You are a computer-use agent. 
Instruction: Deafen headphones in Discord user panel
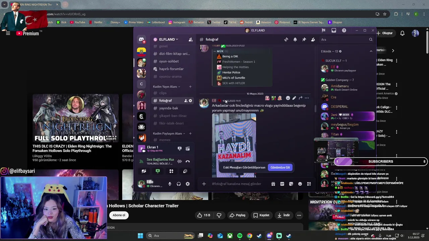[x=179, y=184]
